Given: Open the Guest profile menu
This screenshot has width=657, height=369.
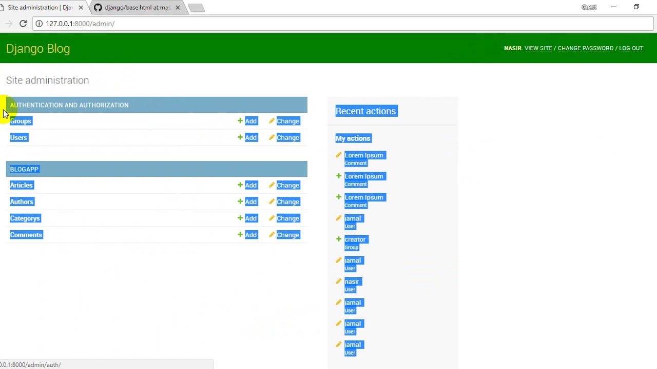Looking at the screenshot, I should 589,7.
